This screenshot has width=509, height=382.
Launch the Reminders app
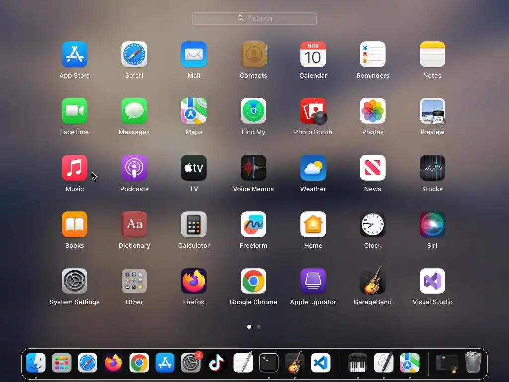tap(373, 54)
